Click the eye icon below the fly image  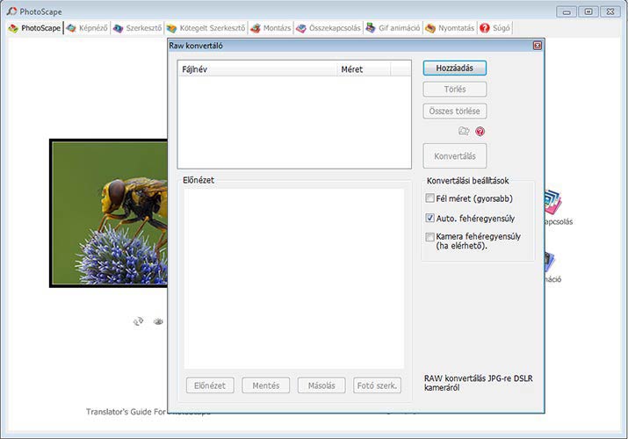(x=158, y=321)
